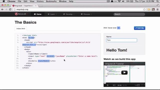Click 'Watch as we build this app' heading
160x90 pixels.
point(119,59)
